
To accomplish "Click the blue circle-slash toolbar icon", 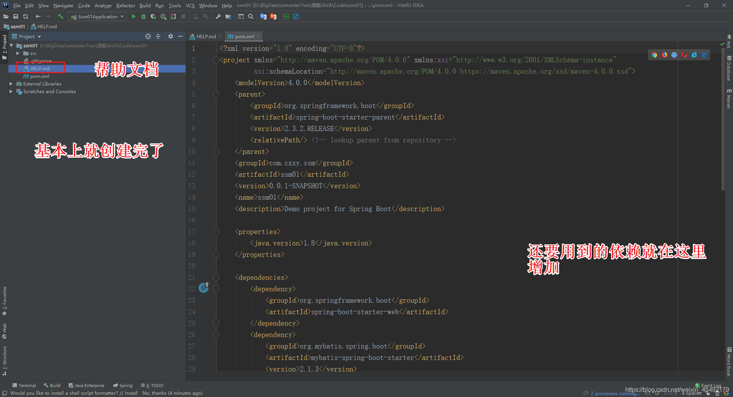I will pyautogui.click(x=296, y=16).
